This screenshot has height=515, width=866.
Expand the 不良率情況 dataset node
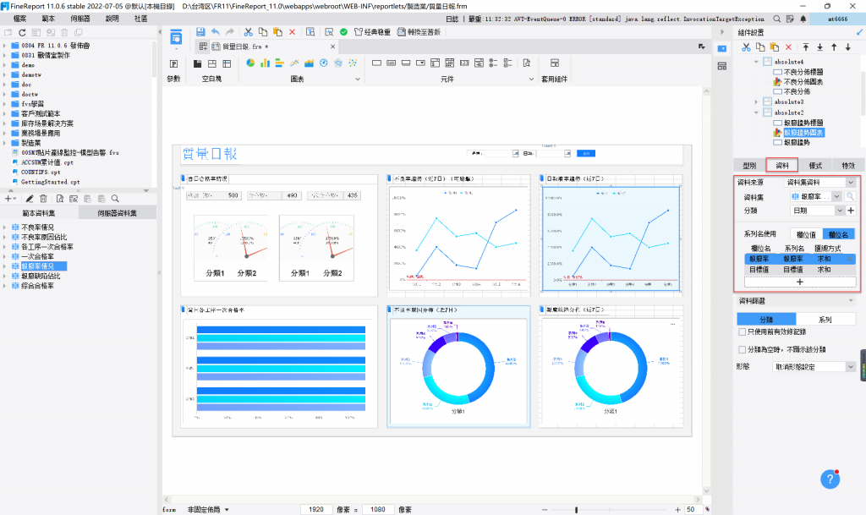tap(4, 227)
